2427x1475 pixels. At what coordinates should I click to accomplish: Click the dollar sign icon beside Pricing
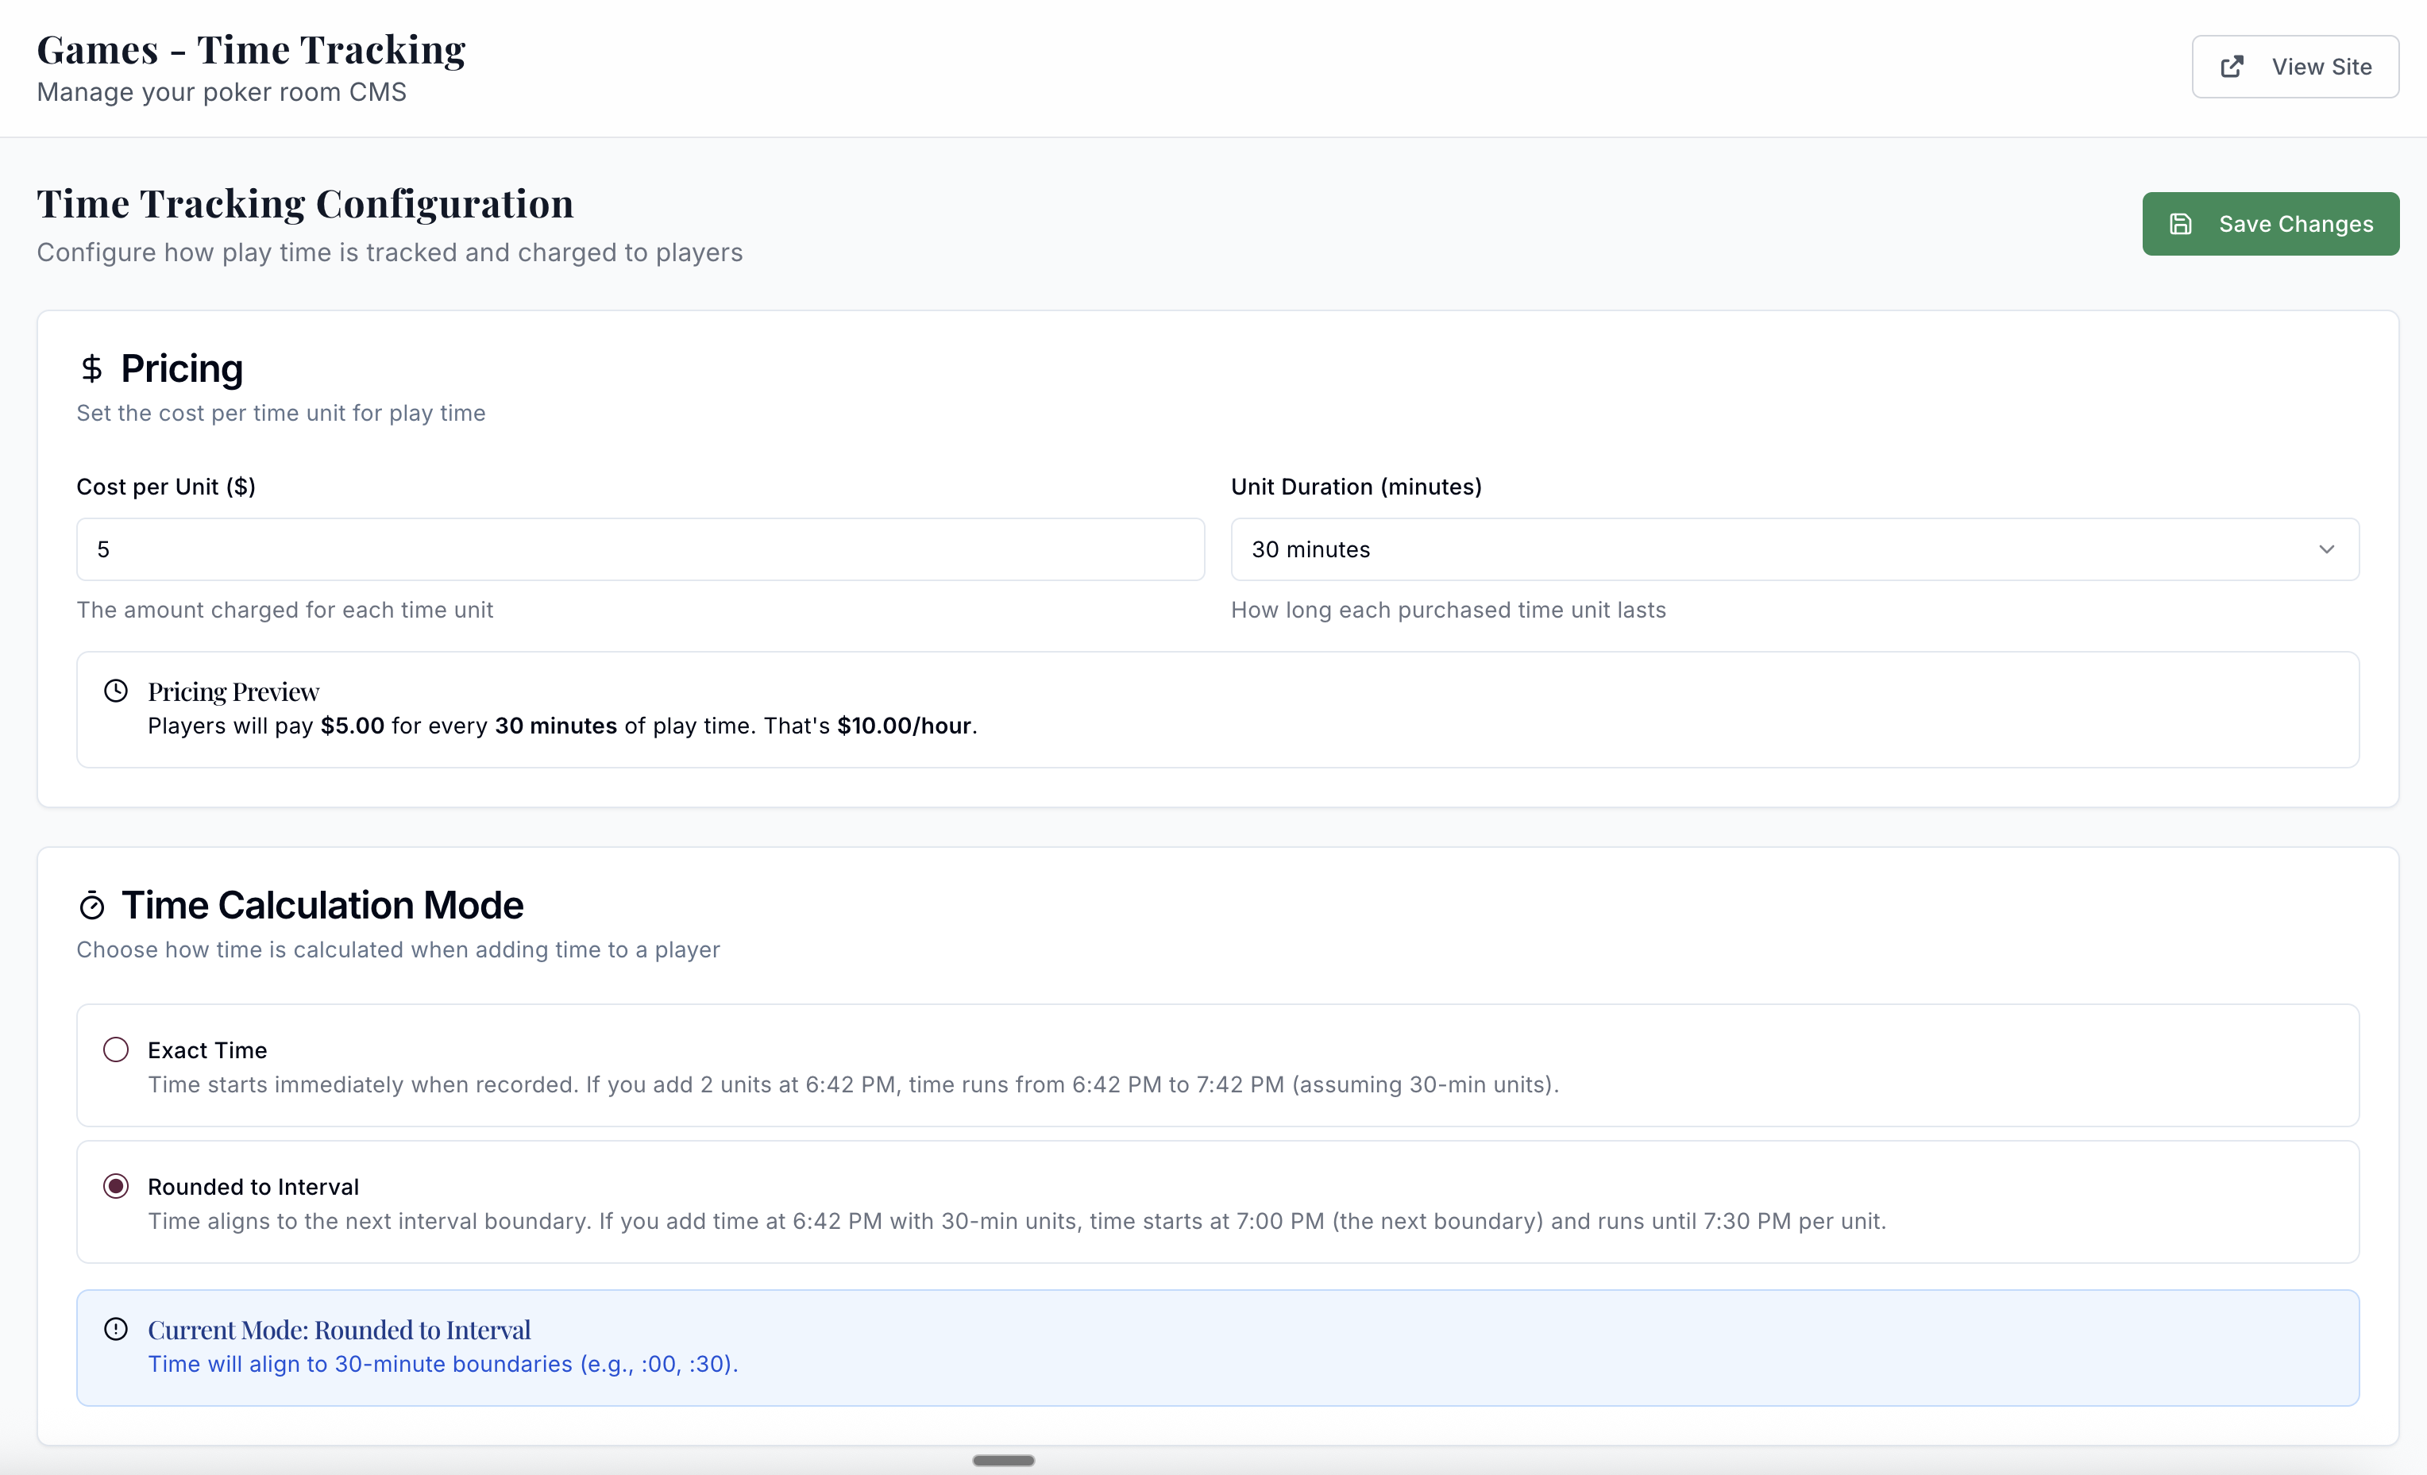pyautogui.click(x=91, y=369)
